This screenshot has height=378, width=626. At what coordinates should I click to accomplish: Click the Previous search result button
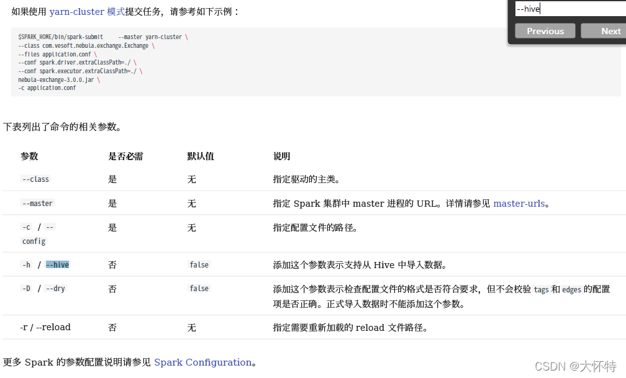(545, 31)
